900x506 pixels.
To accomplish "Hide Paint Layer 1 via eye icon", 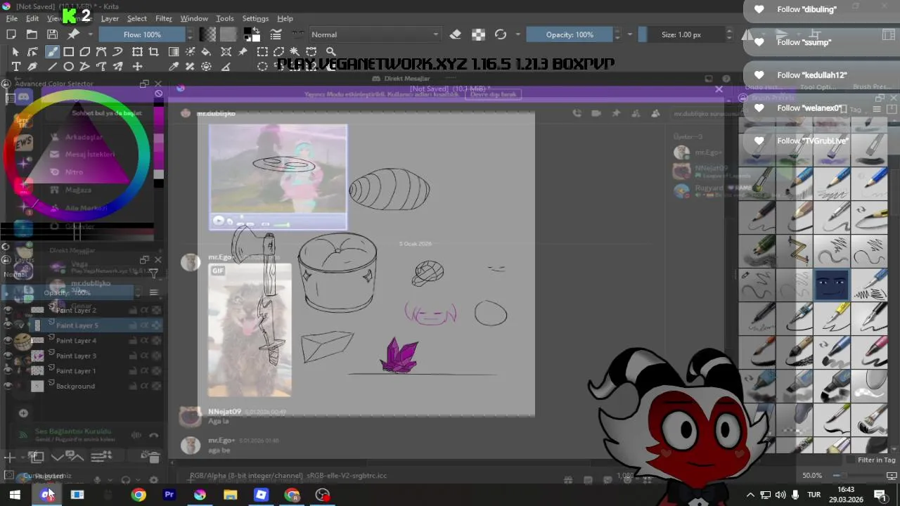I will [8, 371].
